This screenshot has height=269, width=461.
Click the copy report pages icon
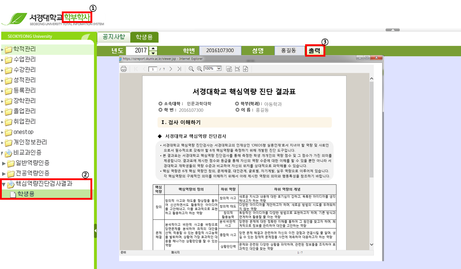(x=229, y=69)
